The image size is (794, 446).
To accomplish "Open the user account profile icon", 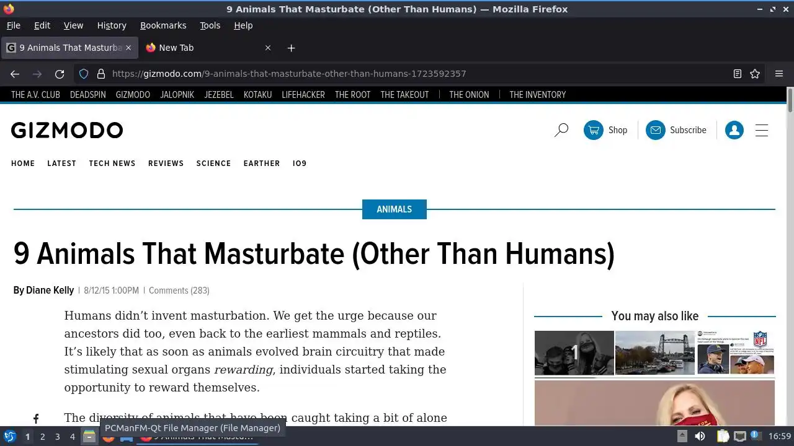I will point(734,130).
